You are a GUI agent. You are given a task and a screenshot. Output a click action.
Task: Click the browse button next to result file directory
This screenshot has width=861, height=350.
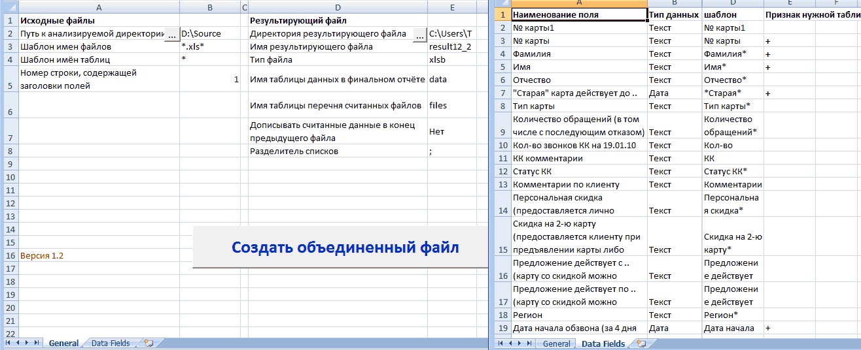pos(420,35)
